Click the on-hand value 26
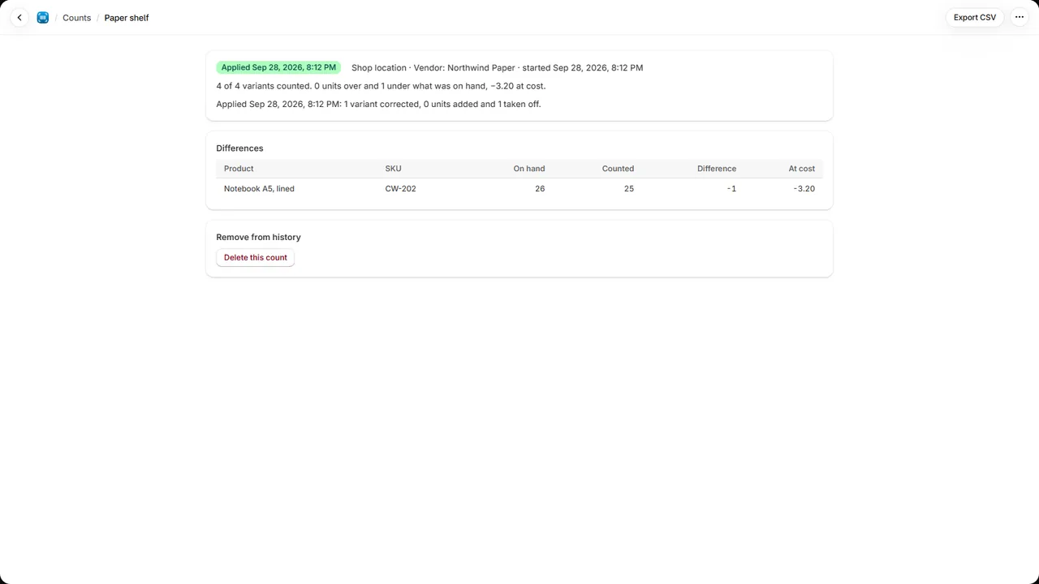Screen dimensions: 1039x584 (x=540, y=188)
